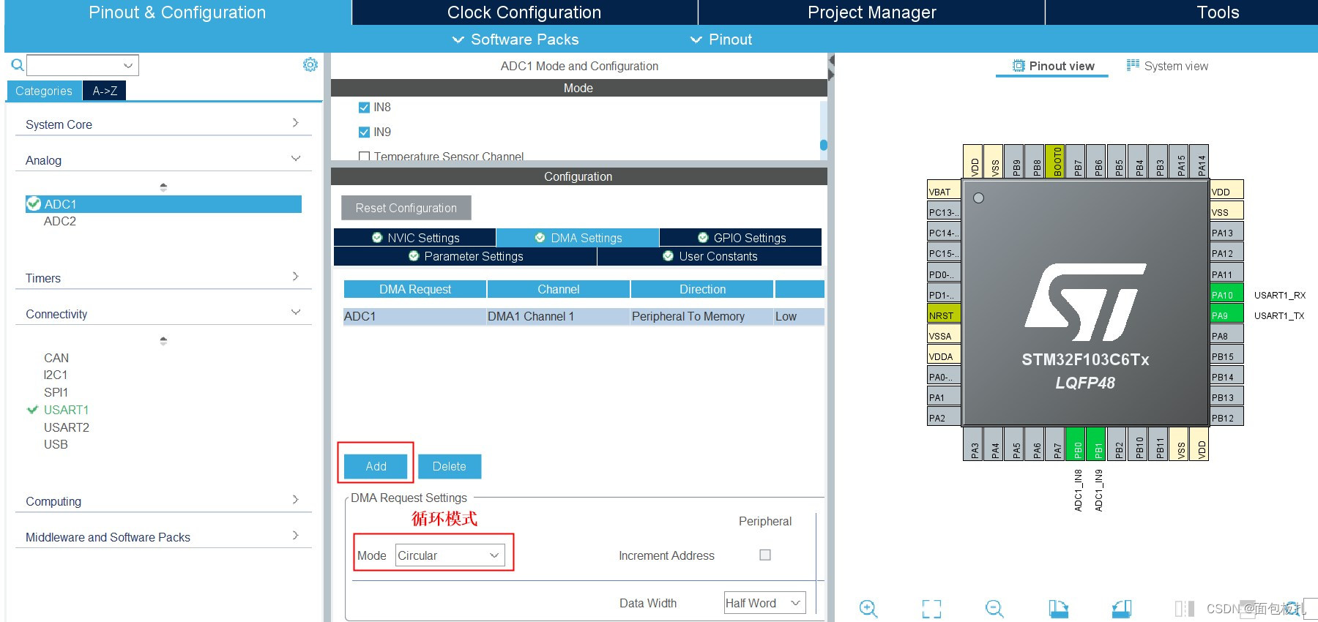The height and width of the screenshot is (622, 1318).
Task: Click the Mode list scrollbar thumb
Action: [x=824, y=145]
